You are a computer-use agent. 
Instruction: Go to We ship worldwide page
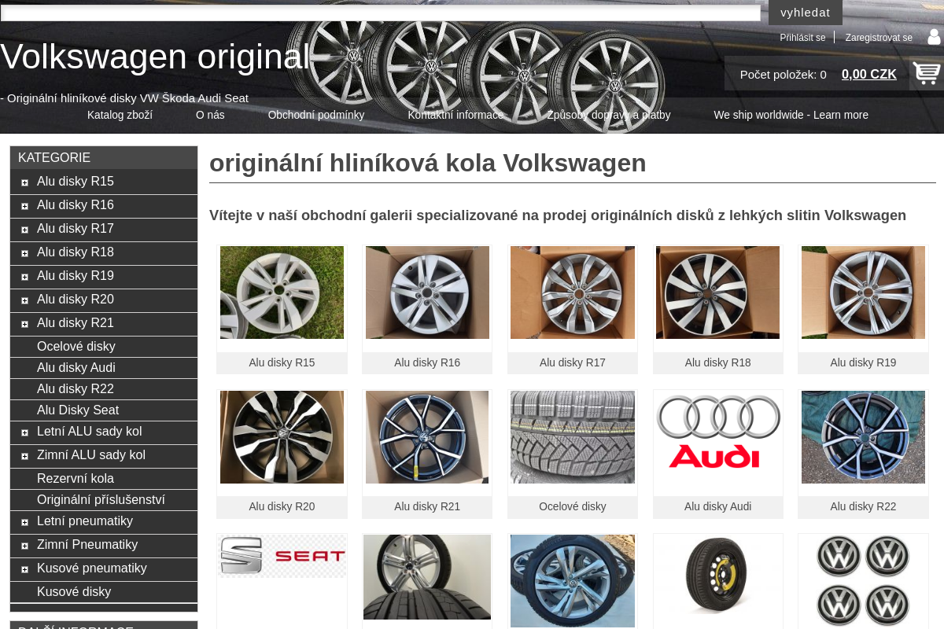791,115
